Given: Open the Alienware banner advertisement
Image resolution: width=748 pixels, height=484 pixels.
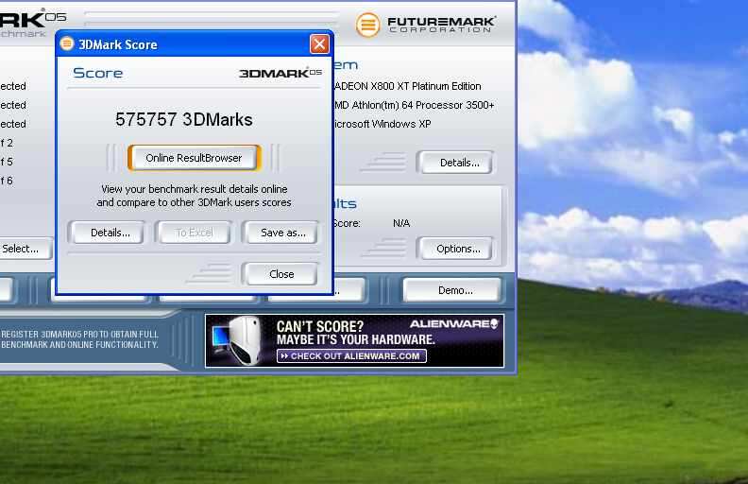Looking at the screenshot, I should [x=354, y=341].
